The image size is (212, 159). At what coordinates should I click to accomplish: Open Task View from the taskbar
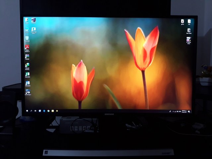(35, 110)
